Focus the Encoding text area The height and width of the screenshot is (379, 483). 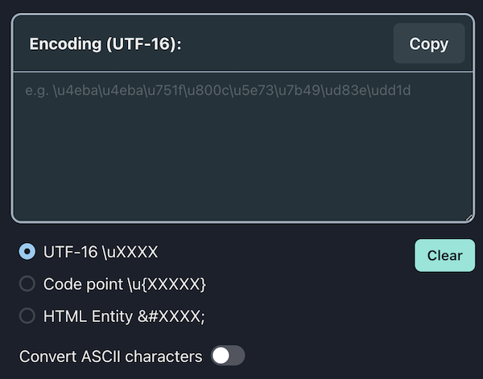coord(243,147)
